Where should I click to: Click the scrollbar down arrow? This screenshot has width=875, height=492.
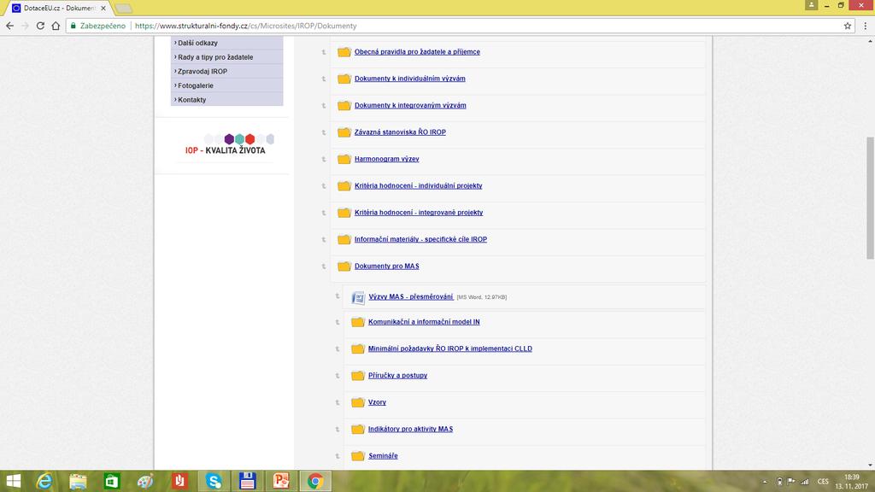pos(870,465)
